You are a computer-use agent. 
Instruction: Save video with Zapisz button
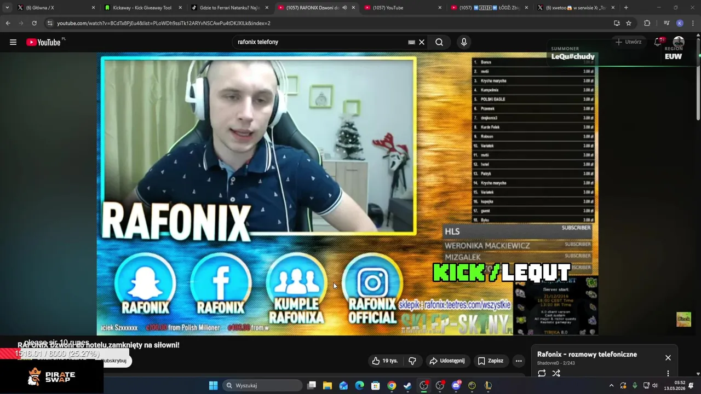point(491,361)
